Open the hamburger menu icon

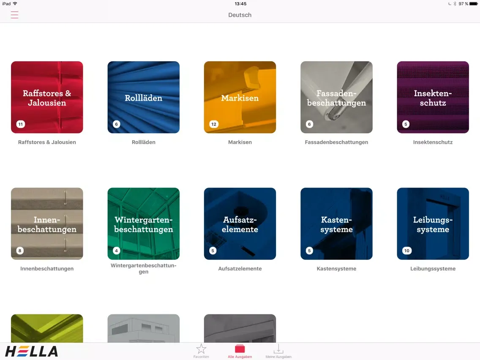pyautogui.click(x=14, y=15)
